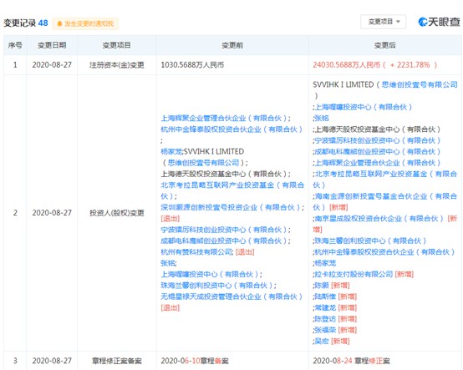The image size is (463, 370).
Task: Open 南京星成股权投资合伙企业 link
Action: click(x=379, y=219)
